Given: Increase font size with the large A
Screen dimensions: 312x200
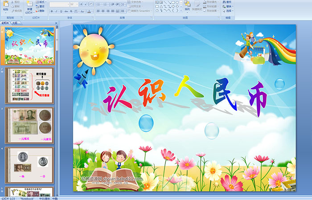Looking at the screenshot, I should [82, 4].
